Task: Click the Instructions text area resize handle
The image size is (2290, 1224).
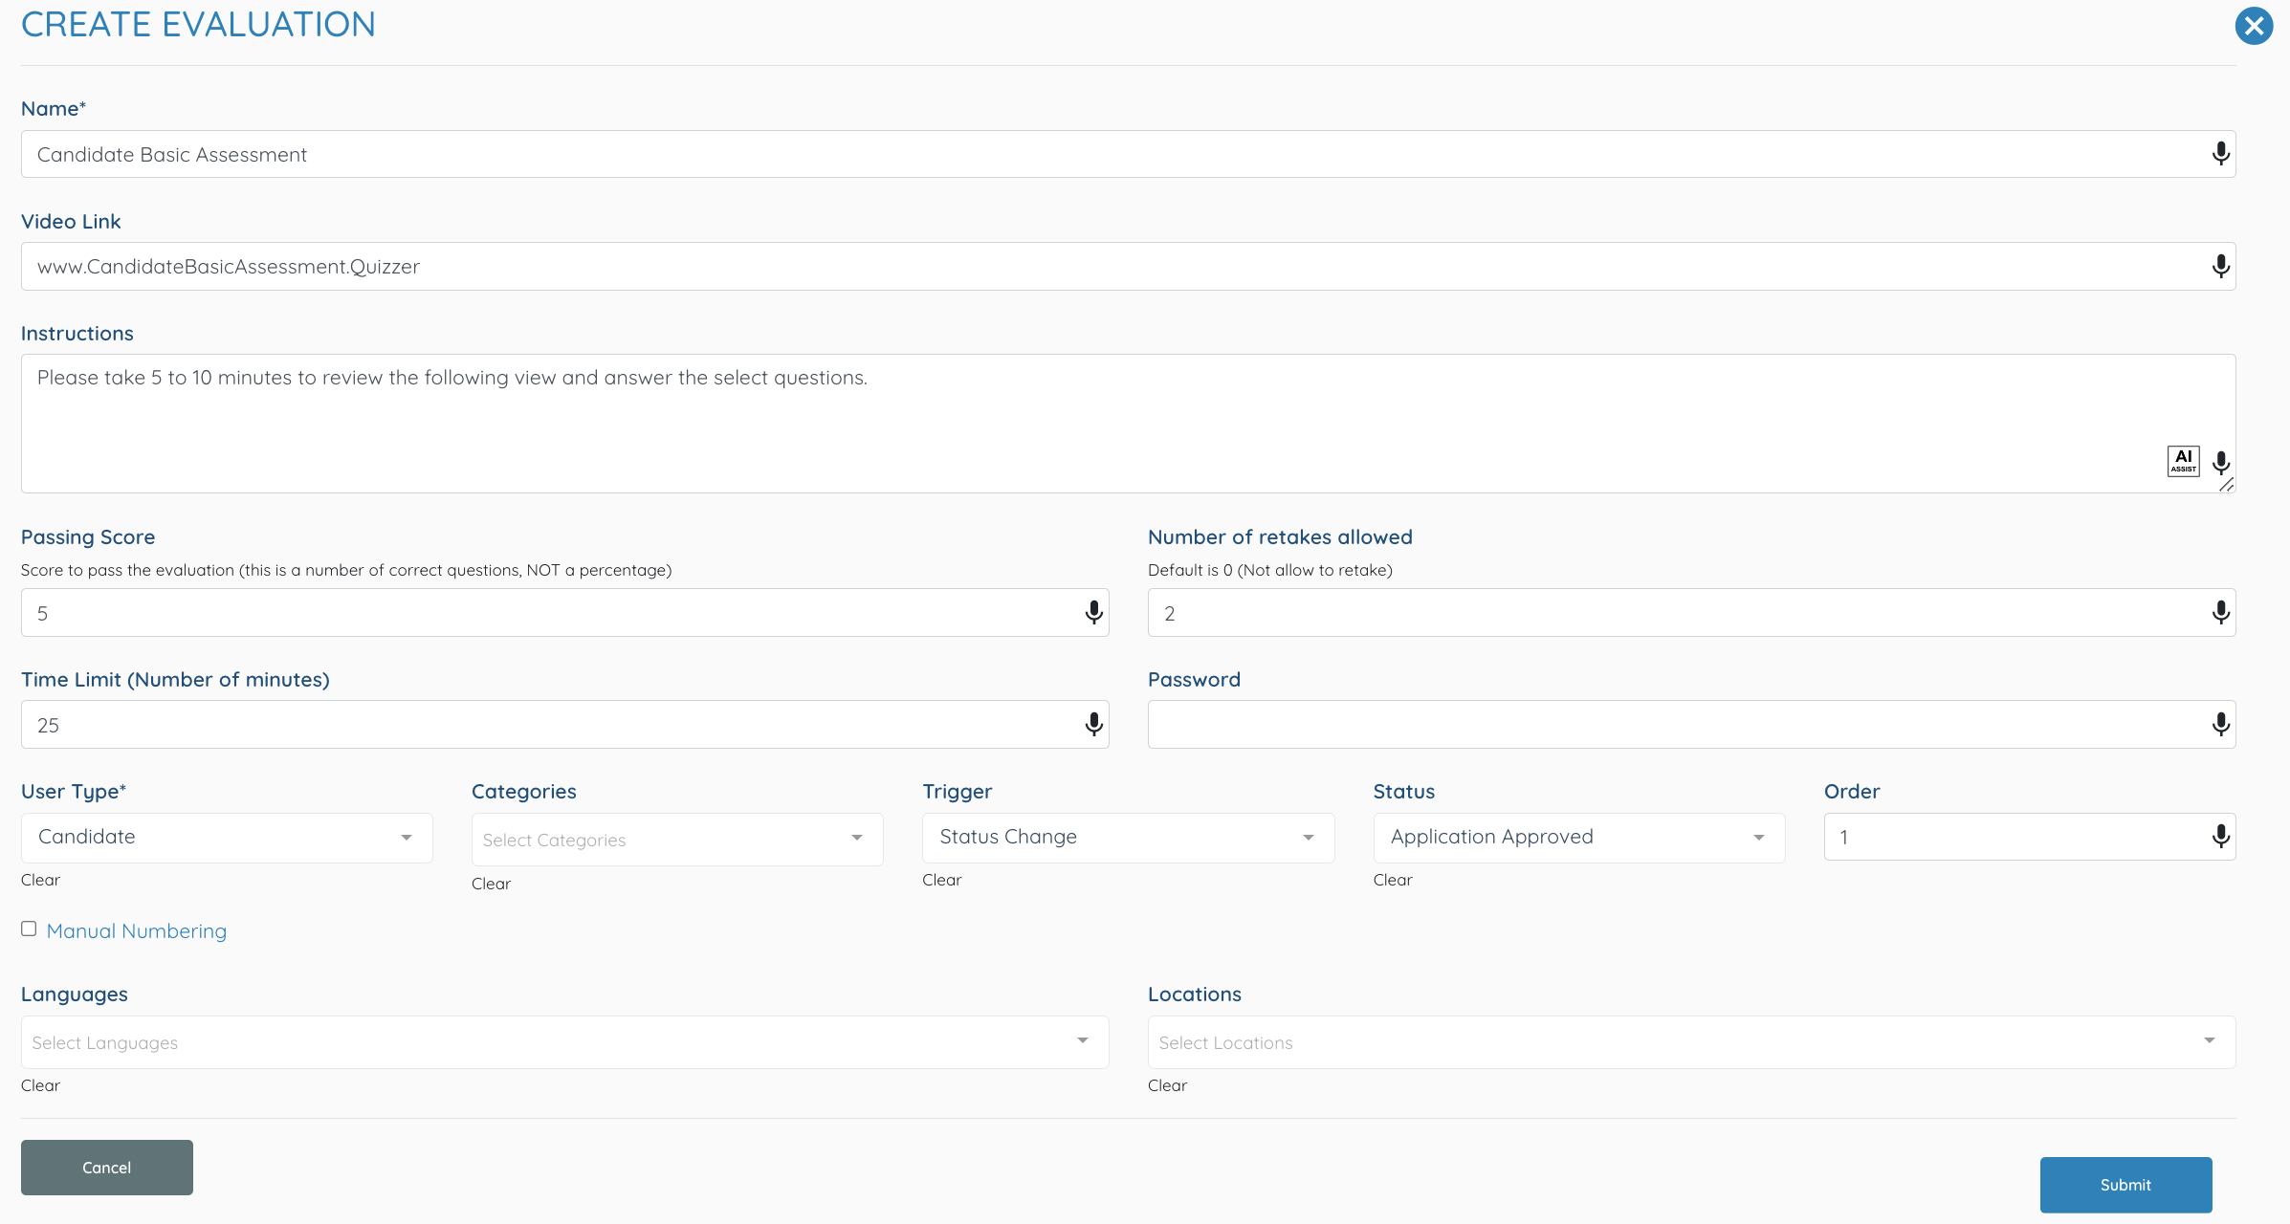Action: click(2226, 485)
